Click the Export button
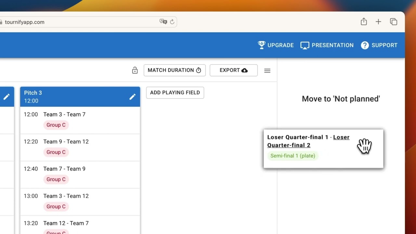Image resolution: width=416 pixels, height=234 pixels. [234, 70]
